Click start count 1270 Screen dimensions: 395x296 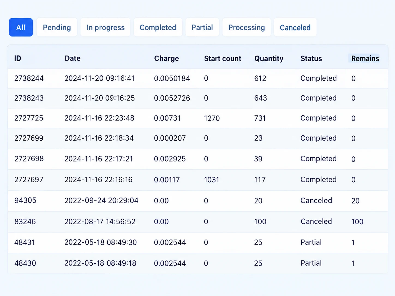(212, 118)
